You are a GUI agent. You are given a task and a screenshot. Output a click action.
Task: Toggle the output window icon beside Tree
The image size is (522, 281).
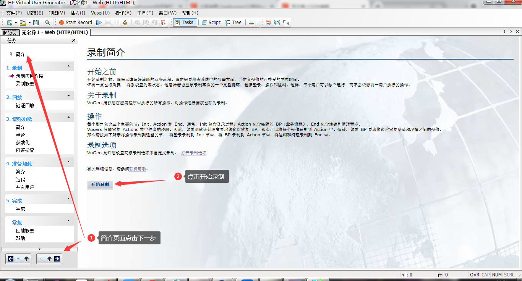pos(251,23)
